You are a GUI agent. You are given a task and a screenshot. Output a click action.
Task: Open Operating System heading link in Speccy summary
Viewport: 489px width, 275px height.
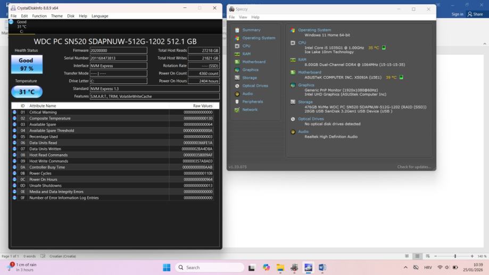coord(314,30)
